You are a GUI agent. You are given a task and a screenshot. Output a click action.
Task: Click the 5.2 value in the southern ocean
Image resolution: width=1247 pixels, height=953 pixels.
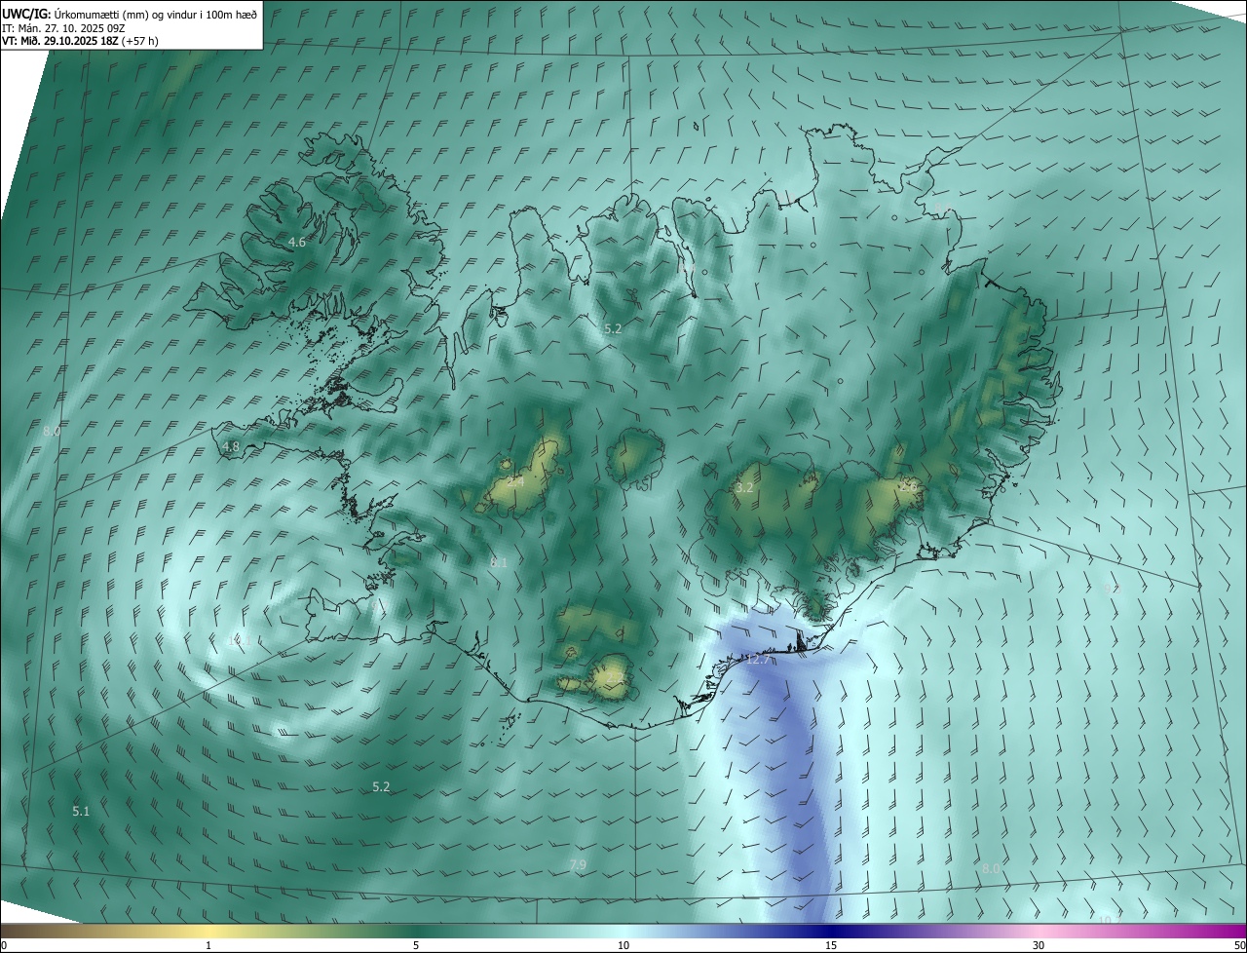[x=381, y=787]
